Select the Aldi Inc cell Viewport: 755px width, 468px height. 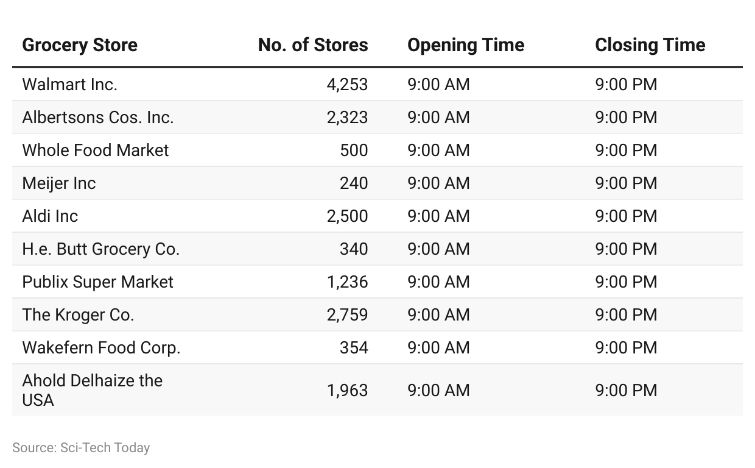coord(50,216)
